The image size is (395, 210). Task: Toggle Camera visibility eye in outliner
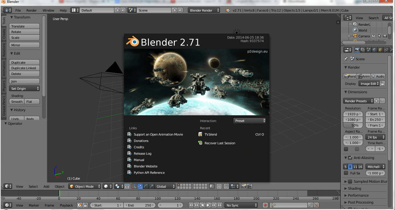pos(374,36)
